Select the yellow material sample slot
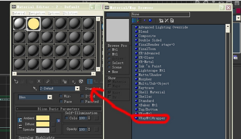Image resolution: width=241 pixels, height=139 pixels. 33,24
